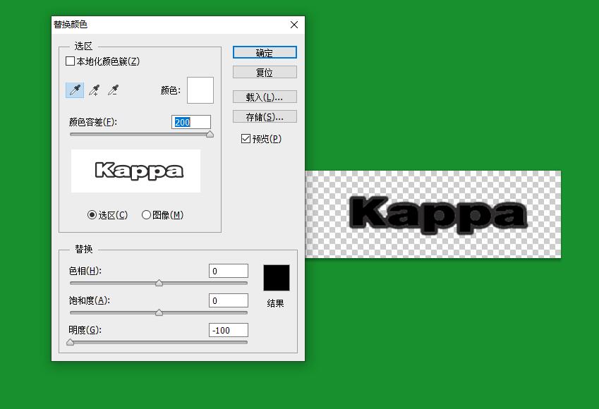
Task: Focus the 饱和度 value field
Action: (x=229, y=300)
